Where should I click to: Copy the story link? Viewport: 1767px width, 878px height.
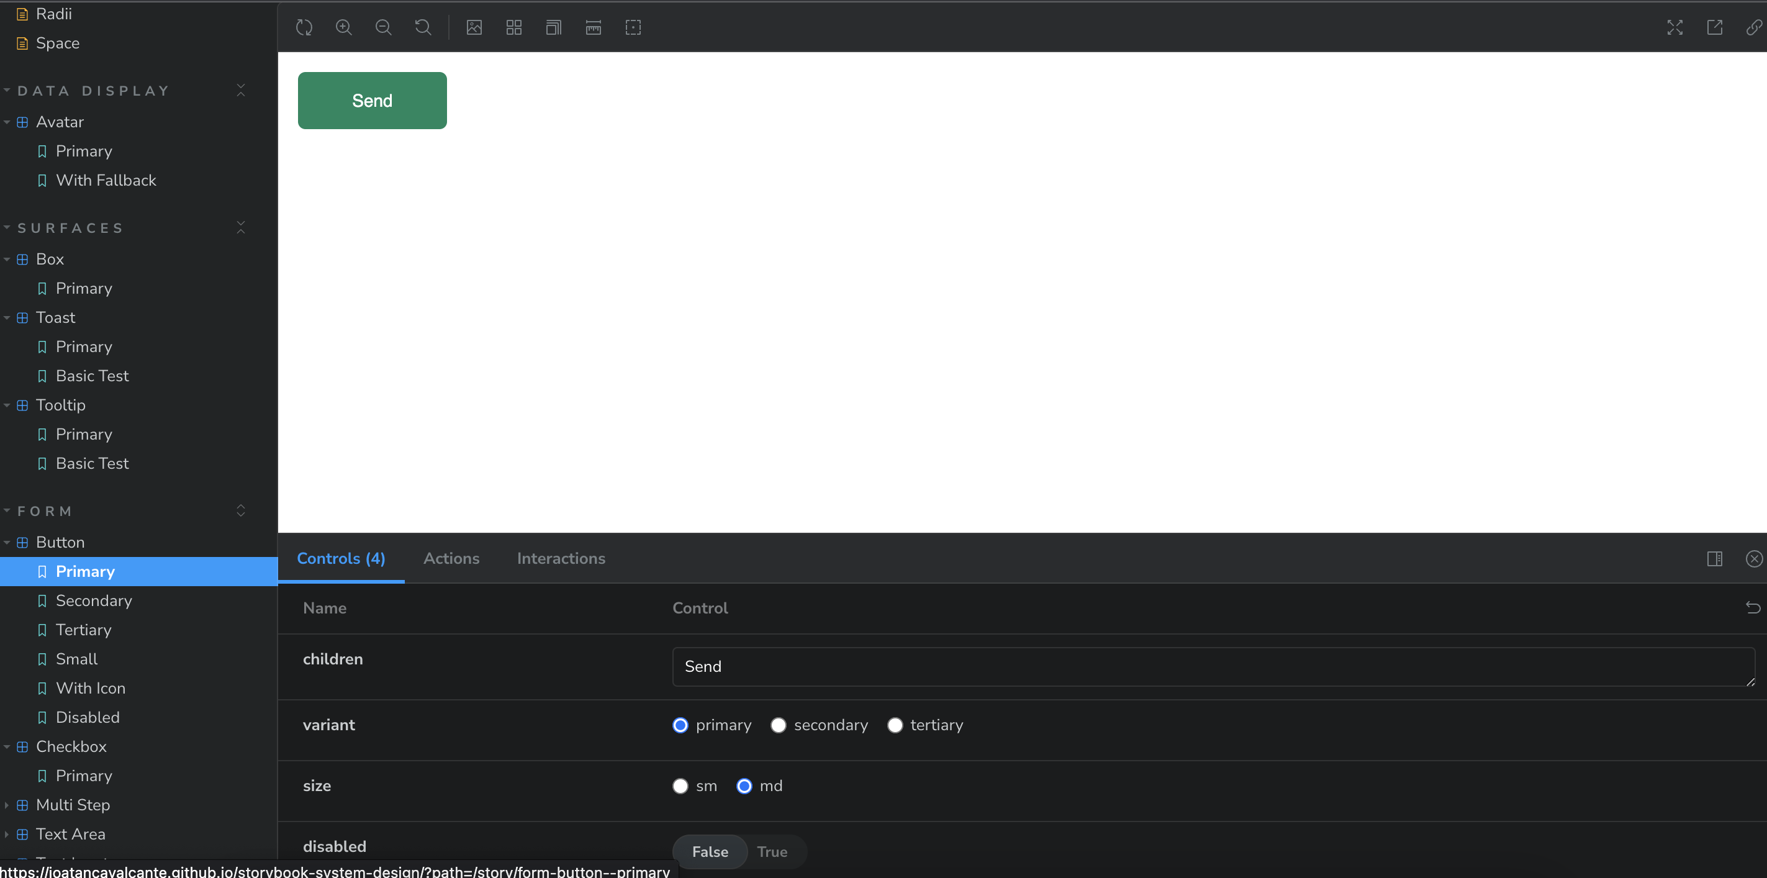point(1753,27)
